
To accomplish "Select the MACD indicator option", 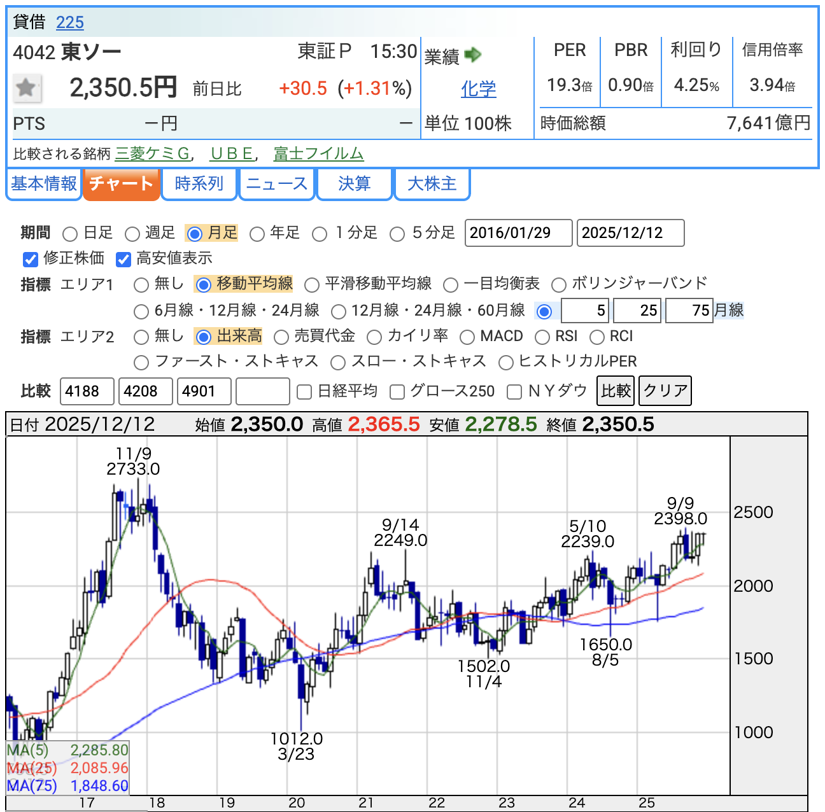I will pyautogui.click(x=467, y=337).
